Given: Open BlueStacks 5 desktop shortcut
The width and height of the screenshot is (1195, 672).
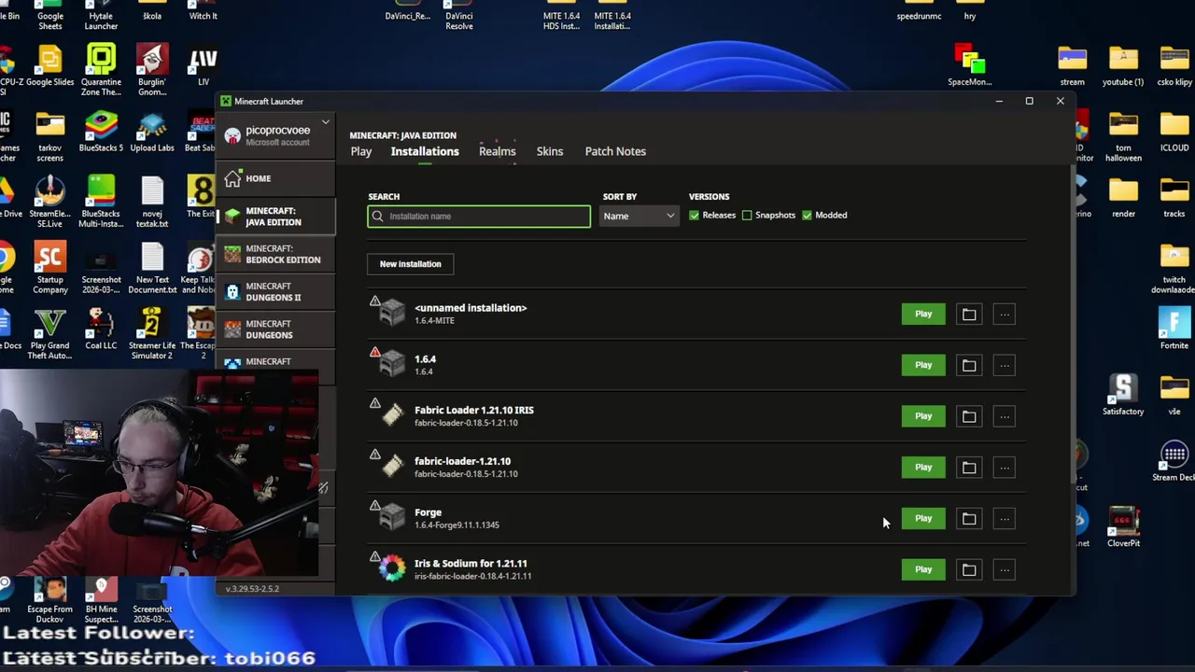Looking at the screenshot, I should click(101, 132).
